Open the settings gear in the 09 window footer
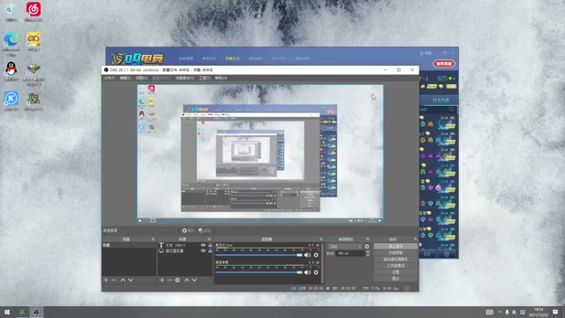 click(446, 254)
